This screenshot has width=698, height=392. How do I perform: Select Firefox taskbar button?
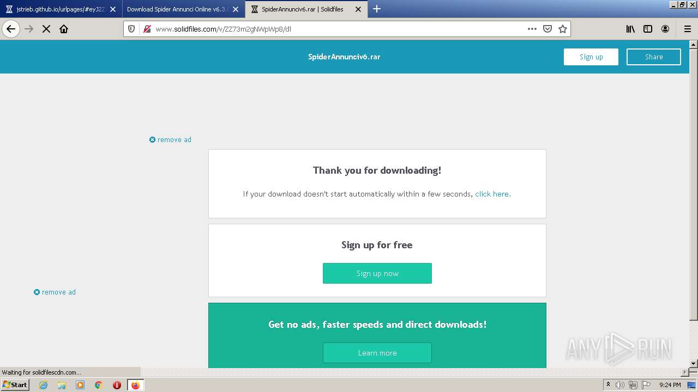[135, 385]
